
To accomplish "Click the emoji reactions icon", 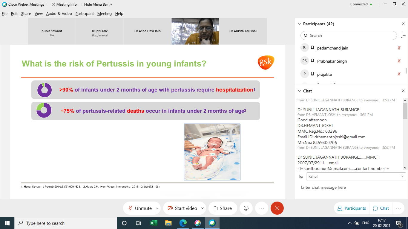I will [246, 208].
